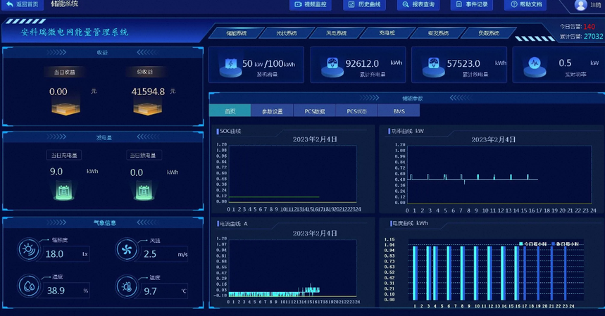Open the BMS sub-tab

pyautogui.click(x=399, y=111)
